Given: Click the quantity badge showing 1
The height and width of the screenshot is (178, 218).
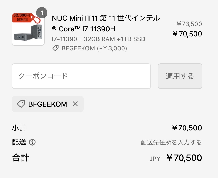Looking at the screenshot, I should (x=42, y=12).
